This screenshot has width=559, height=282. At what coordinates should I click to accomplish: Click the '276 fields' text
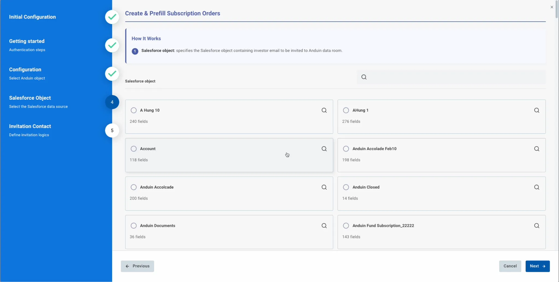pos(351,121)
